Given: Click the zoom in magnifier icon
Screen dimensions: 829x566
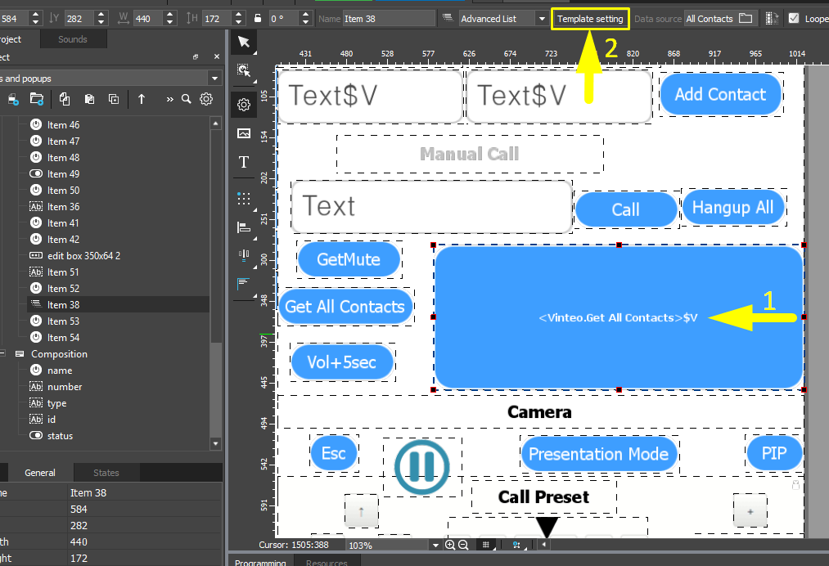Looking at the screenshot, I should (x=450, y=545).
